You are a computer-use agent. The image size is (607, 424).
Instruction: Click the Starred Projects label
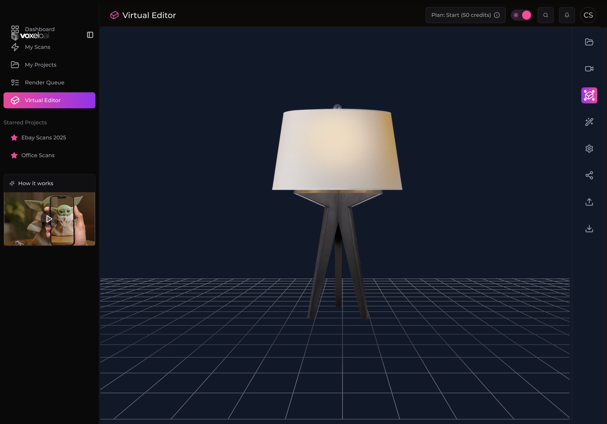pos(25,122)
